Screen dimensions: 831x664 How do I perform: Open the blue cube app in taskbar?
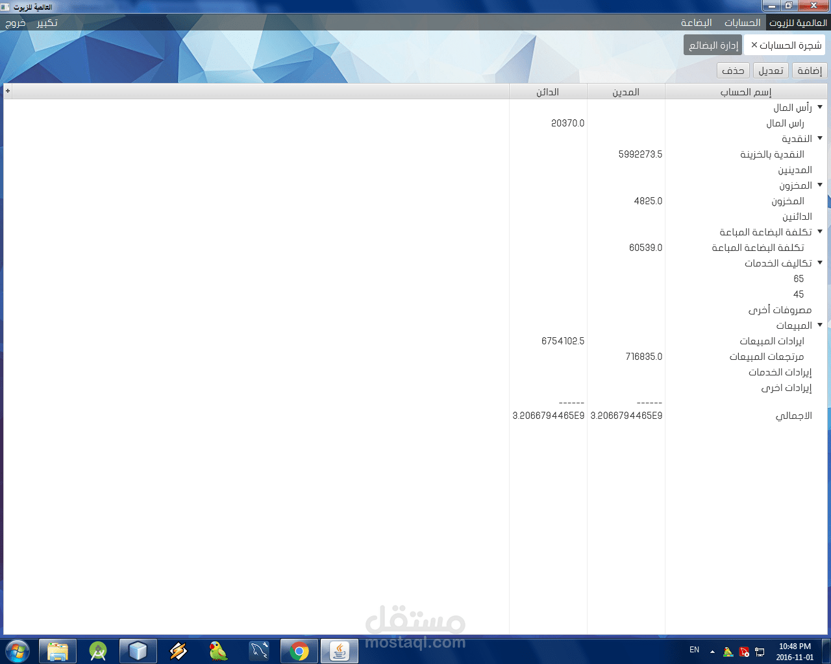(x=138, y=651)
